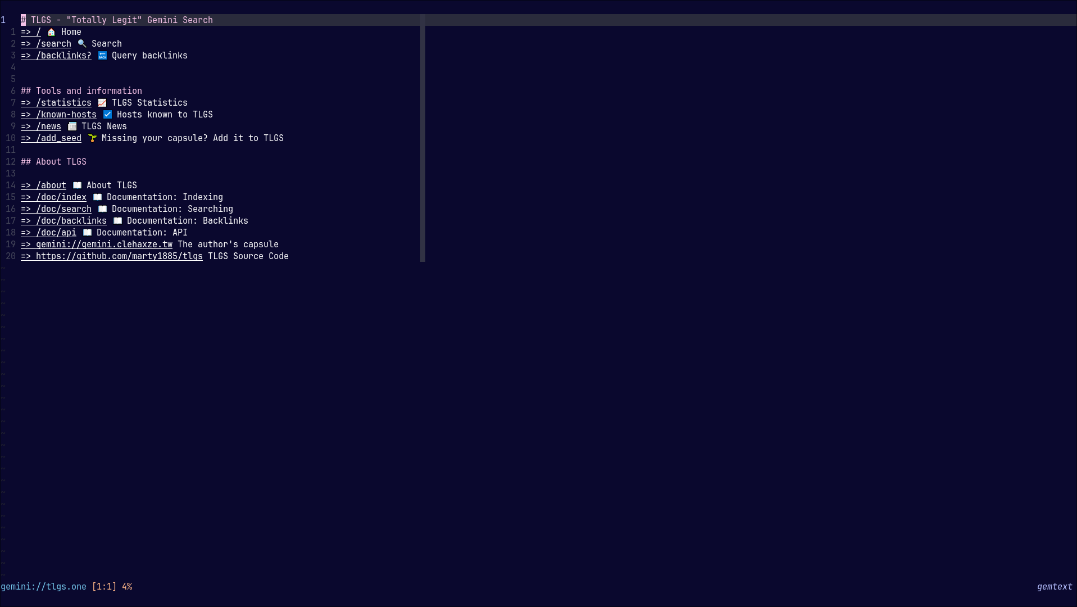Follow the /known-hosts link

click(x=58, y=115)
